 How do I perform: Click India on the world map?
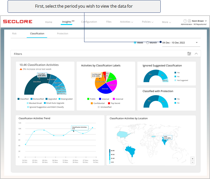(164, 141)
